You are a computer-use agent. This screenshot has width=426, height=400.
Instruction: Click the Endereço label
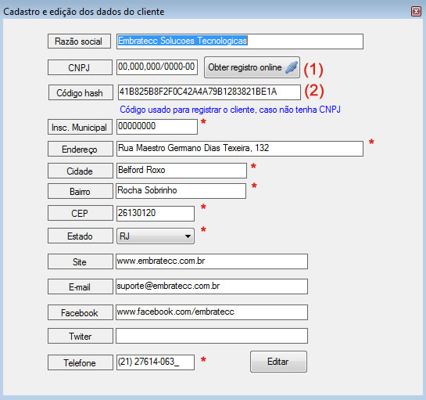coord(81,149)
